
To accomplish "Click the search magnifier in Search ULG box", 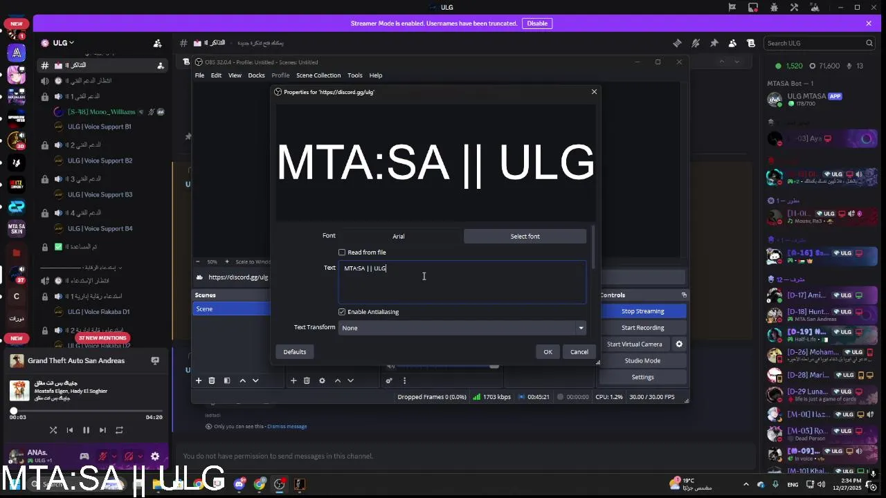I will coord(870,43).
